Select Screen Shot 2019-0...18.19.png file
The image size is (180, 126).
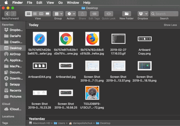pos(145,66)
